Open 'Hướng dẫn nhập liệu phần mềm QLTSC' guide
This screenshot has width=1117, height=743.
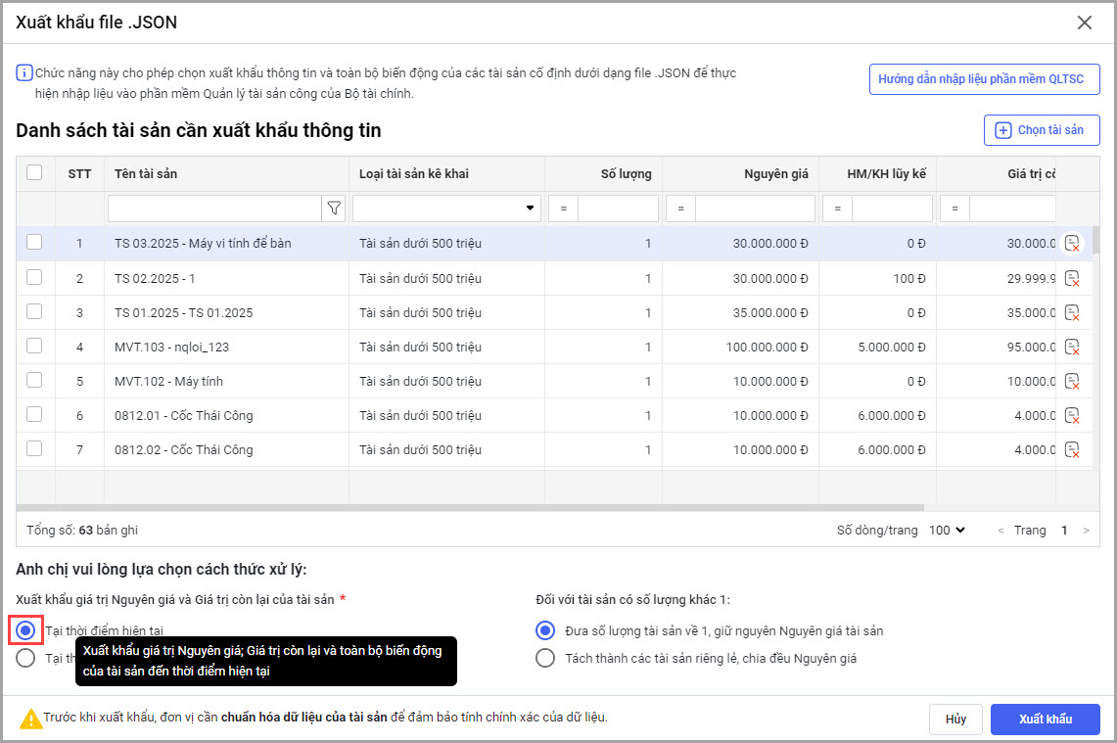[983, 79]
